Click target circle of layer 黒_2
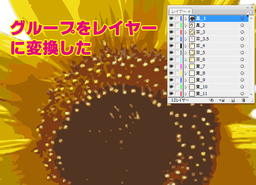The height and width of the screenshot is (185, 256). pyautogui.click(x=242, y=25)
